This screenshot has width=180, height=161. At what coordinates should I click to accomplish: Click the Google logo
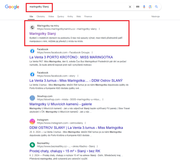point(12,7)
